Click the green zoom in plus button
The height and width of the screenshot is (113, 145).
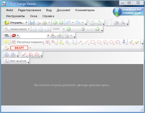[x=97, y=29]
